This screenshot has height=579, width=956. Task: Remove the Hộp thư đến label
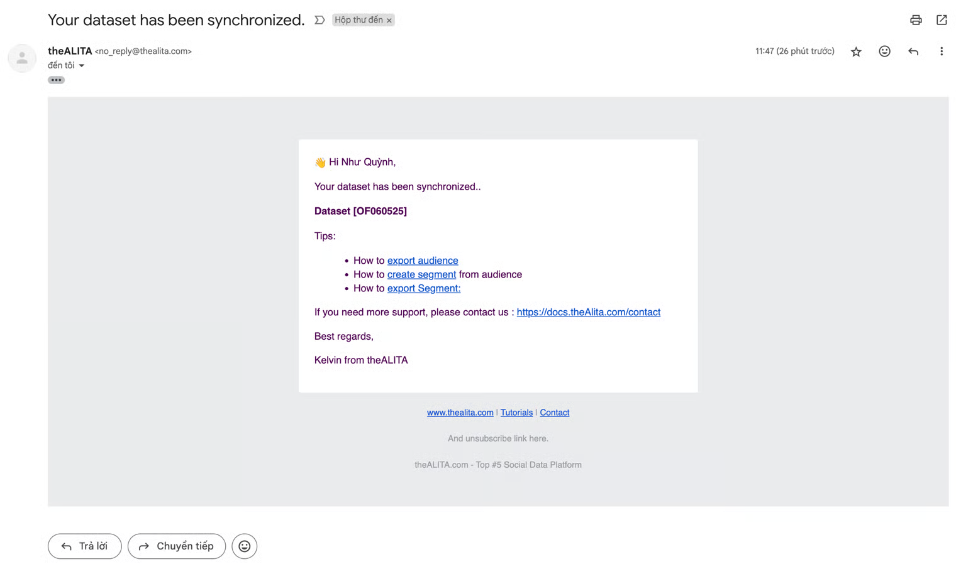pyautogui.click(x=389, y=21)
